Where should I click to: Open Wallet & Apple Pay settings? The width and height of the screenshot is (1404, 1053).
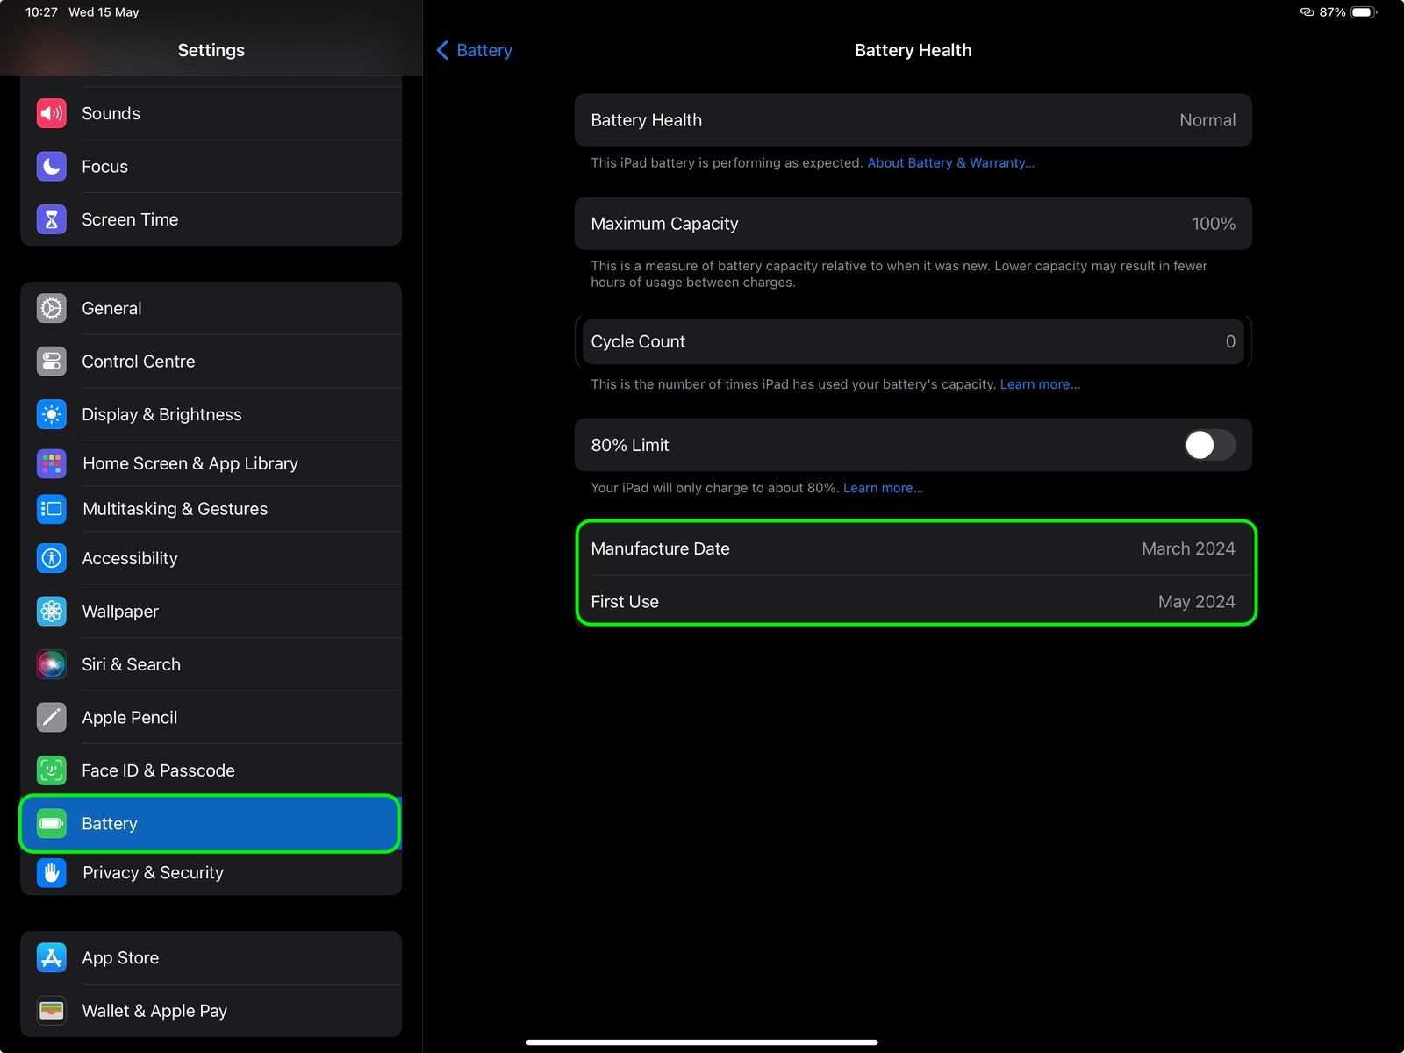[154, 1010]
